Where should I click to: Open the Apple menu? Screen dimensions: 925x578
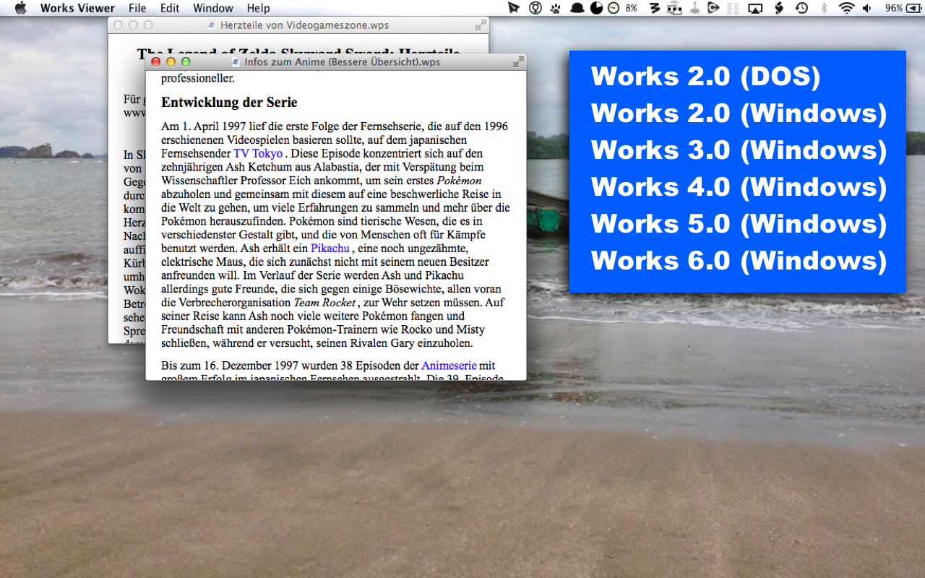click(x=20, y=8)
